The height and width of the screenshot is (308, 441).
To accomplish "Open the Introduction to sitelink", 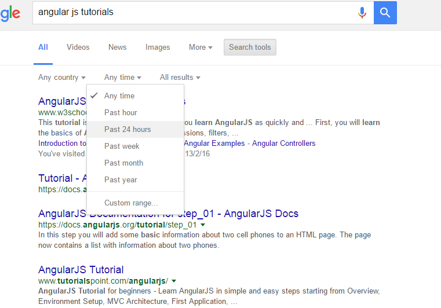I will click(62, 144).
